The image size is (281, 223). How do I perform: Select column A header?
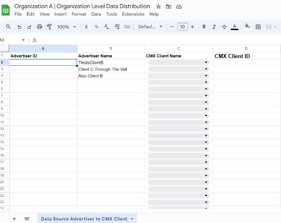point(43,49)
